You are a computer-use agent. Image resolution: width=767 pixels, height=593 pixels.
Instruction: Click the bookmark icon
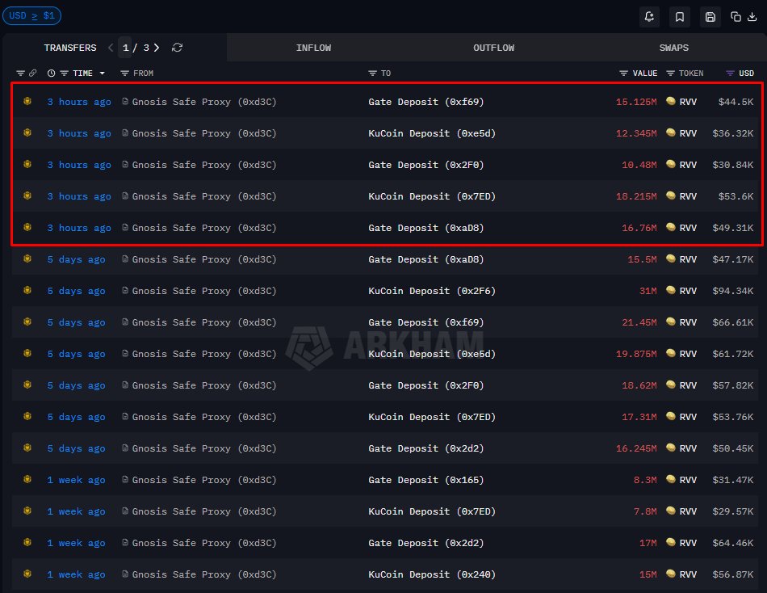pyautogui.click(x=680, y=17)
